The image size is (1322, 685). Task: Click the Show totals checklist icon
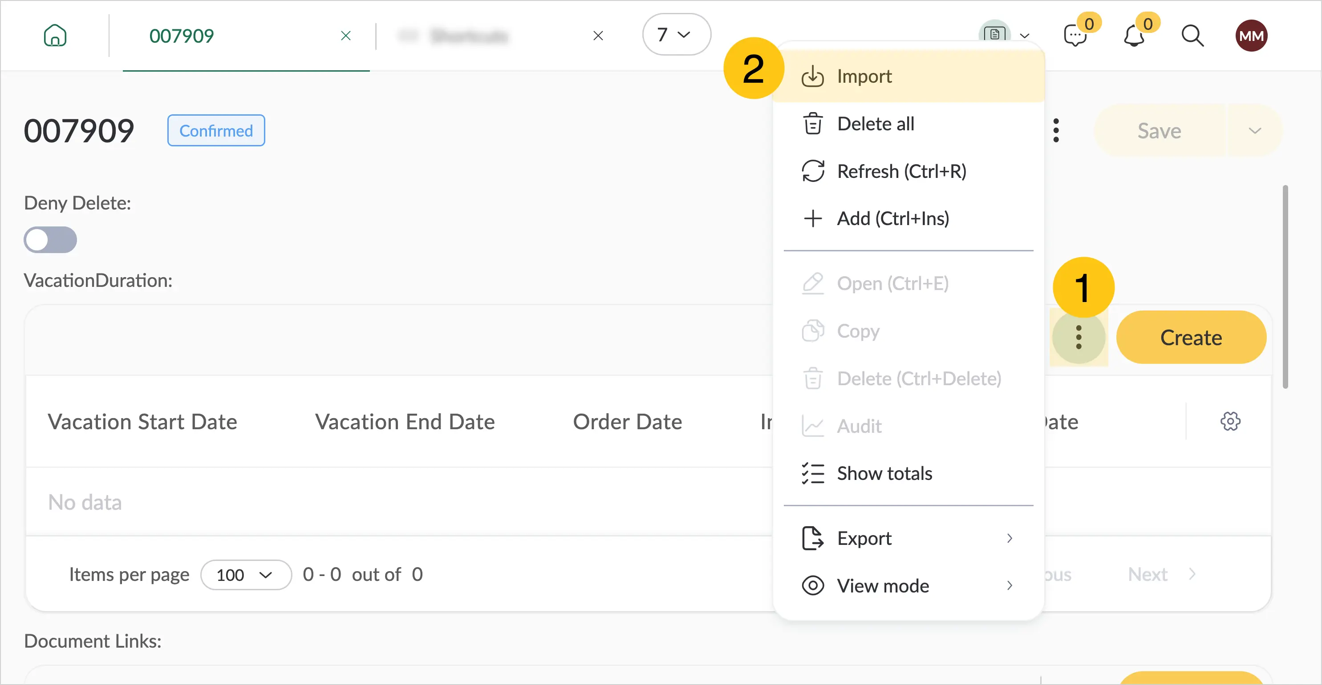pos(813,473)
